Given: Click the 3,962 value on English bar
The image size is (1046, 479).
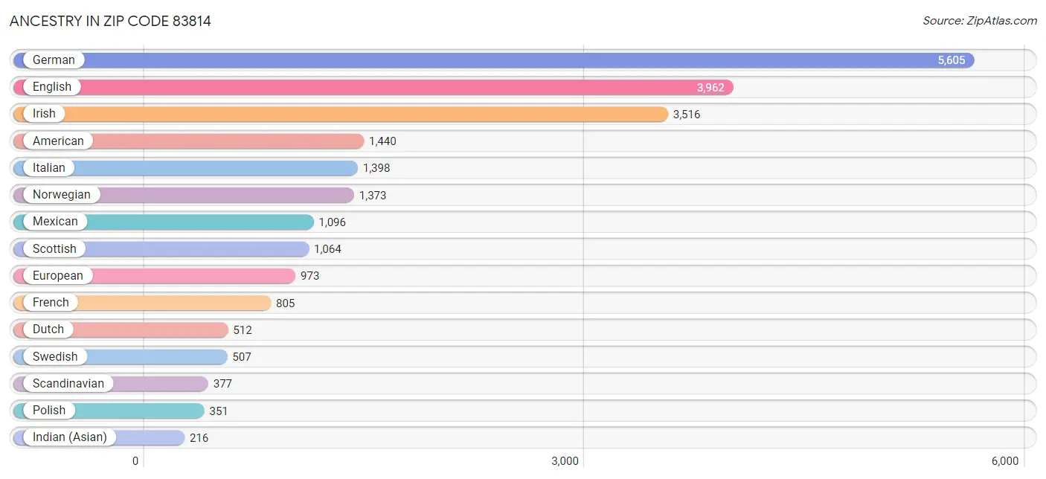Looking at the screenshot, I should [x=710, y=88].
